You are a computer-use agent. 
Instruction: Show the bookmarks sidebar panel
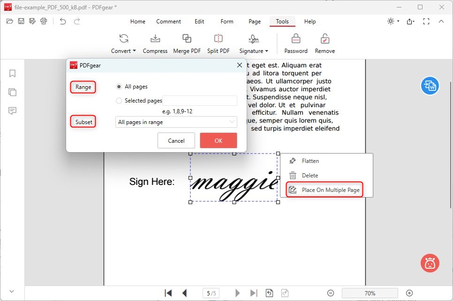(x=12, y=73)
